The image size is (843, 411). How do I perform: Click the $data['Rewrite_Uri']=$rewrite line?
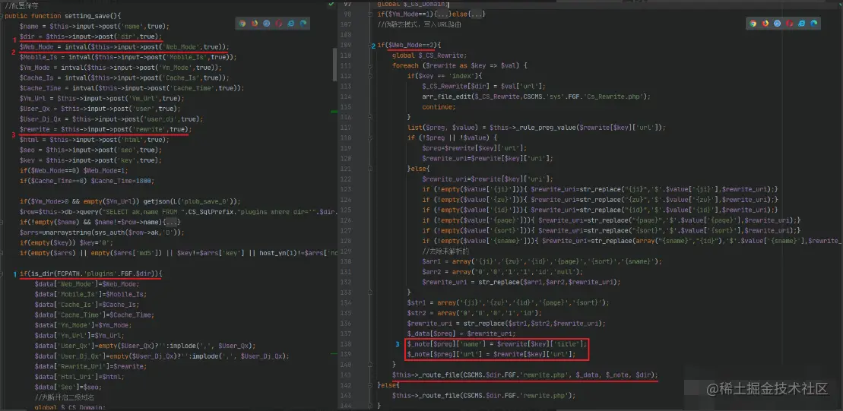pos(90,366)
